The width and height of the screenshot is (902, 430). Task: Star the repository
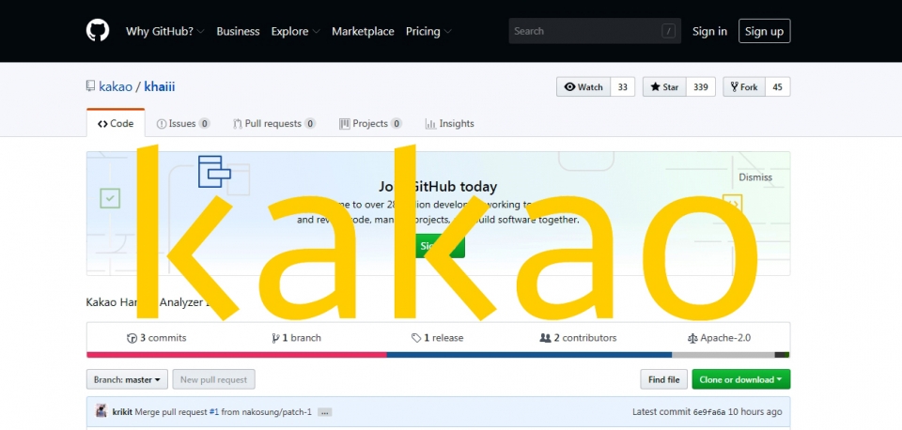(x=664, y=86)
